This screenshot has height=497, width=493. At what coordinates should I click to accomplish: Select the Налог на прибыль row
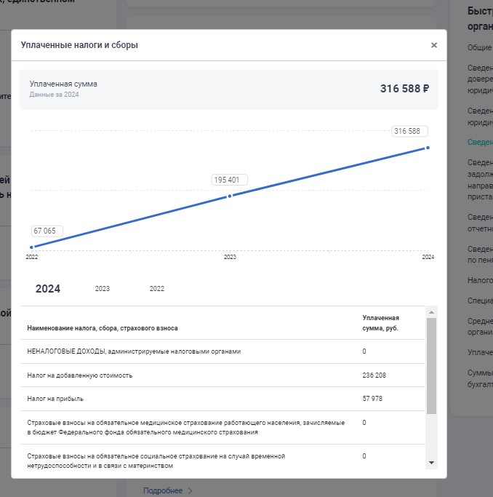[x=57, y=399]
